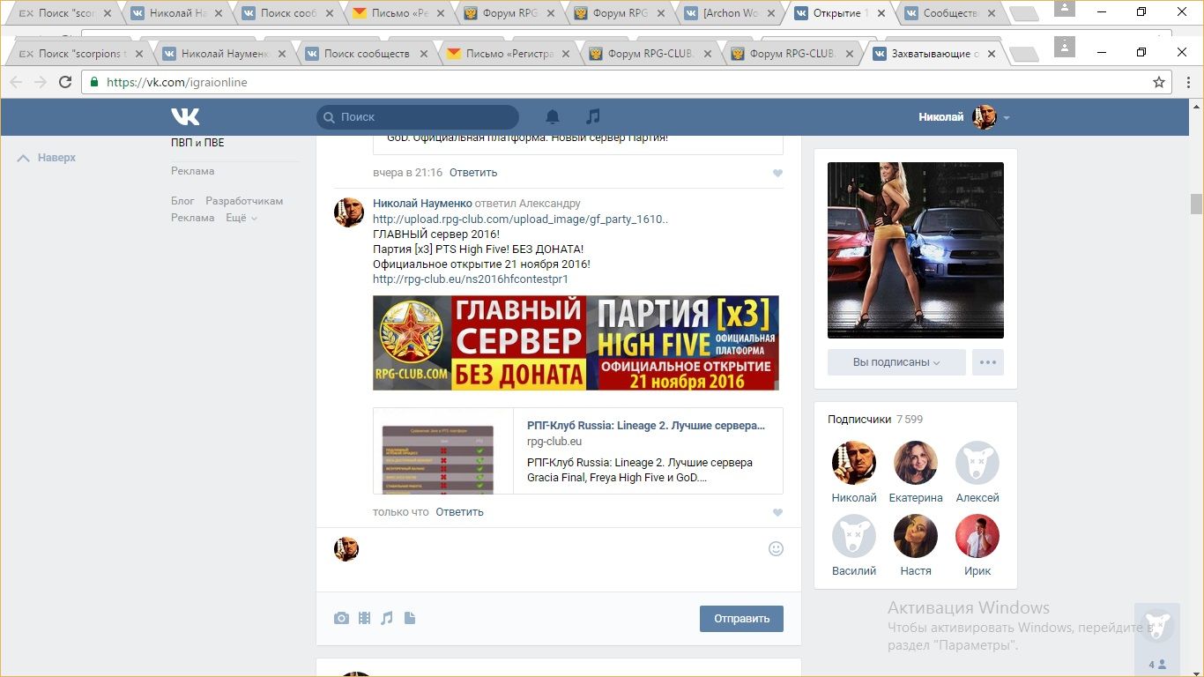Open the ГЛАВНЫЙ СЕРВЕР banner image
The image size is (1204, 677).
coord(576,343)
